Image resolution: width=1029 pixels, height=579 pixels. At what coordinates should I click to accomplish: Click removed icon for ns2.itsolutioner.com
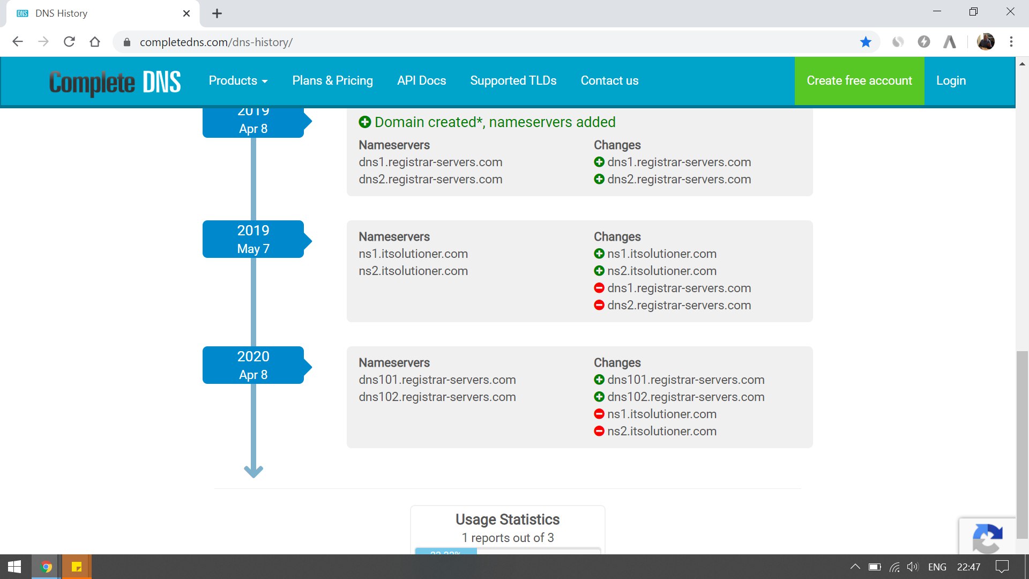point(599,431)
